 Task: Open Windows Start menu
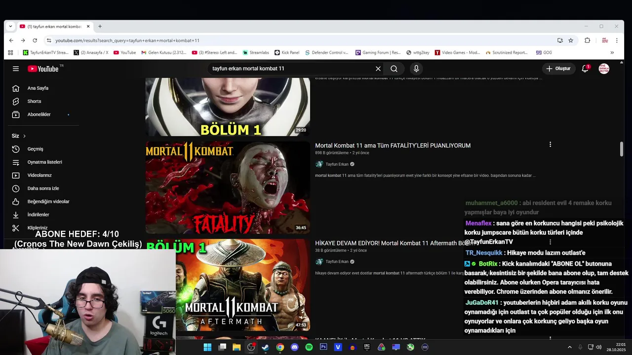pyautogui.click(x=207, y=347)
